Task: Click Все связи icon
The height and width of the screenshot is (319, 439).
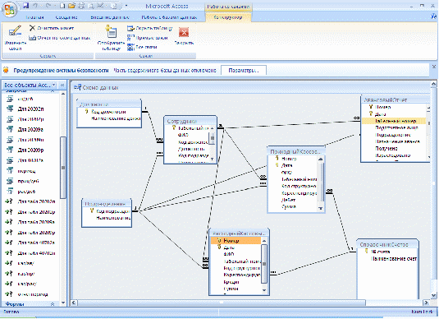Action: coord(130,47)
